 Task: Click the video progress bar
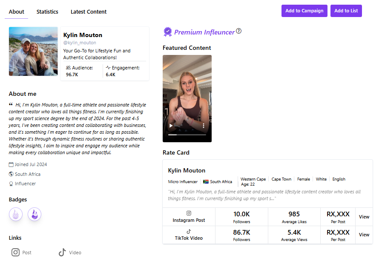187,135
